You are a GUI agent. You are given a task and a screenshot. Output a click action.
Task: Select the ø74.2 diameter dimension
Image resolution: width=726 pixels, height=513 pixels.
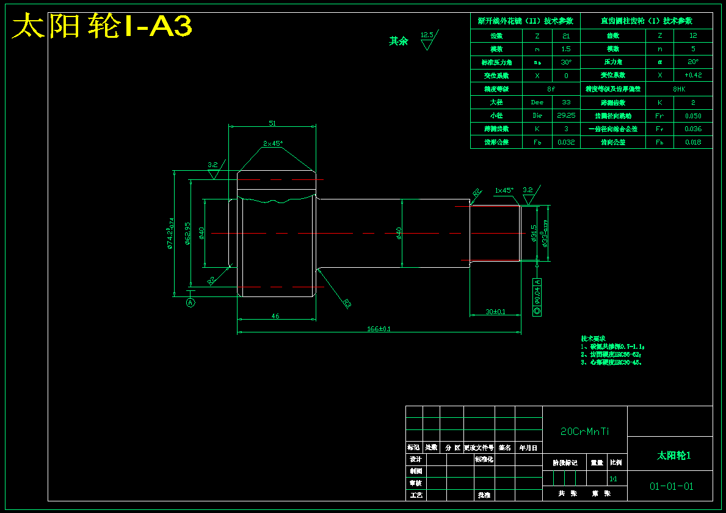171,234
